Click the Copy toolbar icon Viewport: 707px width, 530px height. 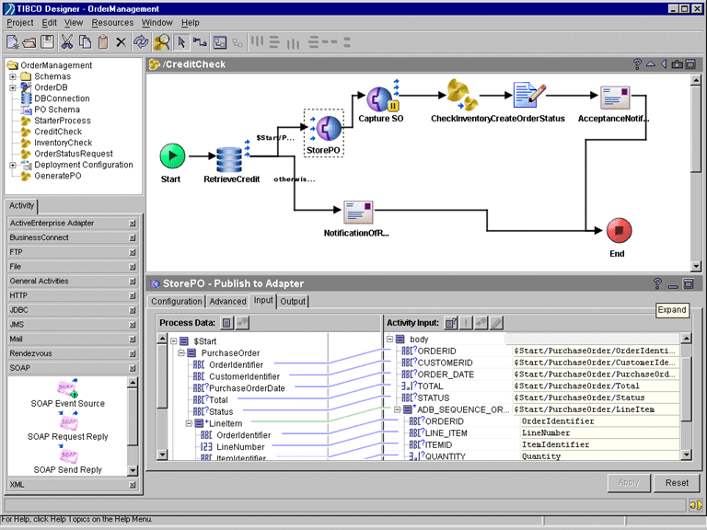point(86,42)
